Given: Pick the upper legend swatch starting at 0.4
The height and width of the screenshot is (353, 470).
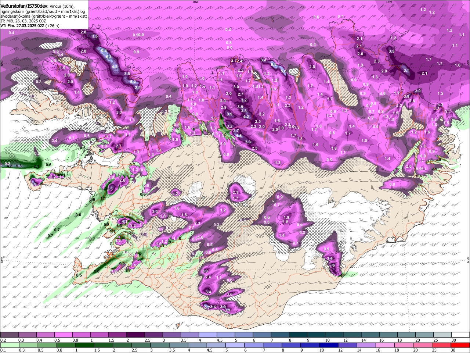Looking at the screenshot, I should pos(45,335).
